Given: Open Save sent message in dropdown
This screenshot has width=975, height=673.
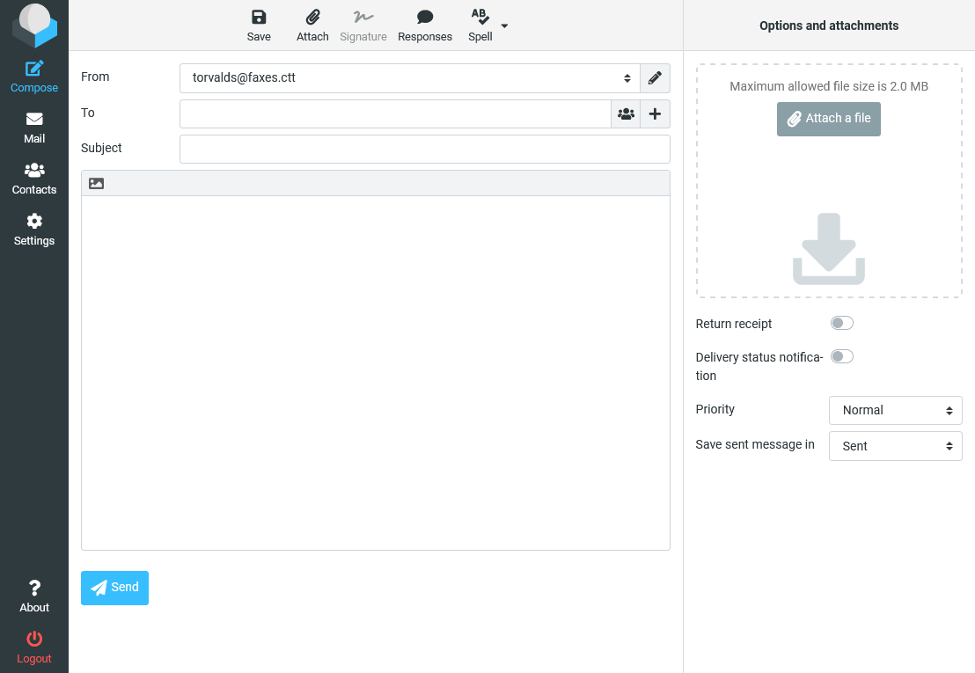Looking at the screenshot, I should pyautogui.click(x=896, y=446).
